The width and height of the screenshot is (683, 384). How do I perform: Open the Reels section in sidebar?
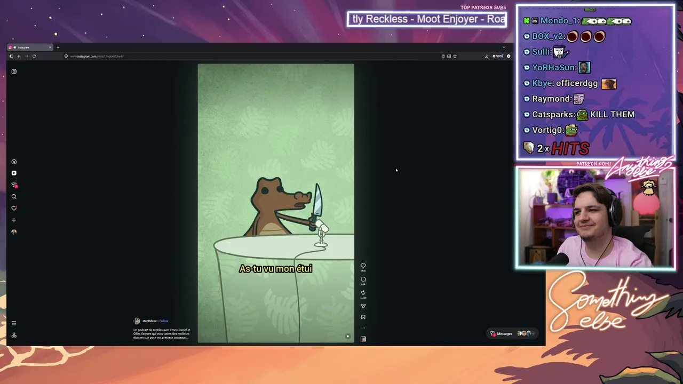(x=14, y=173)
